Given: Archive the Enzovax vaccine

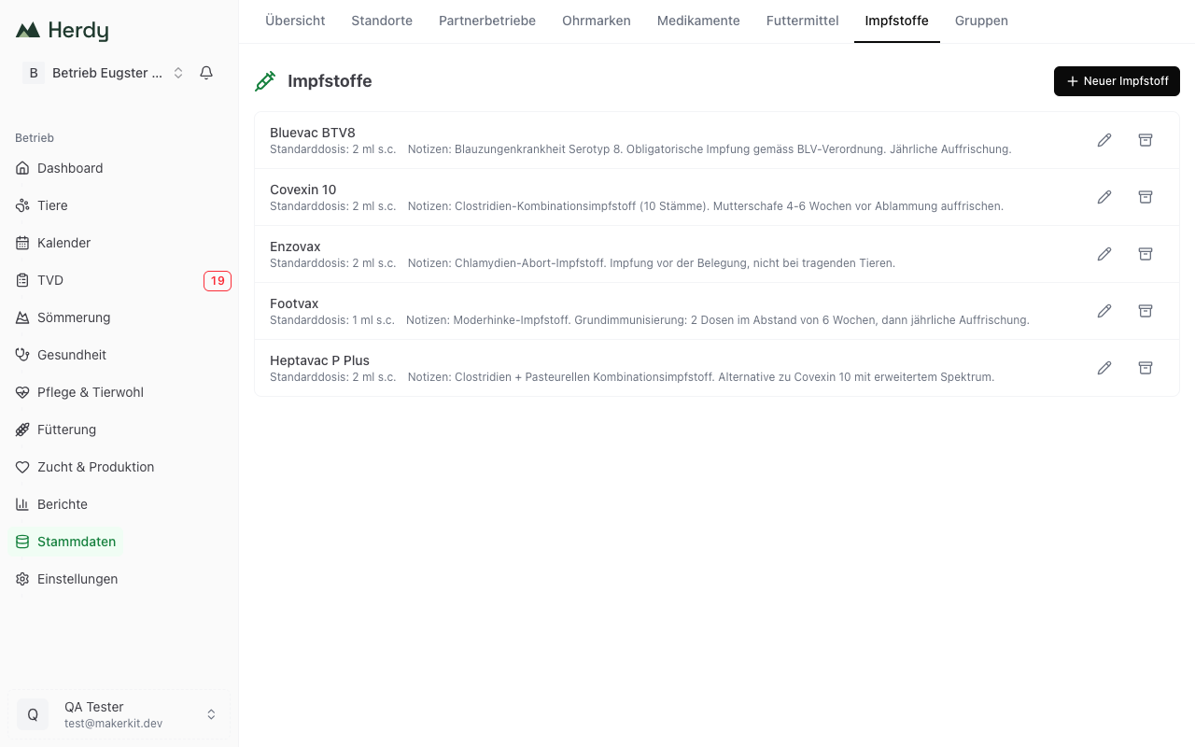Looking at the screenshot, I should (1146, 254).
